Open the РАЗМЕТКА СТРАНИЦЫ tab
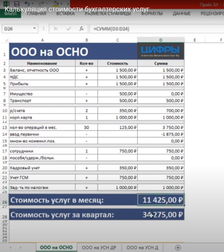This screenshot has width=224, height=252. 108,14
